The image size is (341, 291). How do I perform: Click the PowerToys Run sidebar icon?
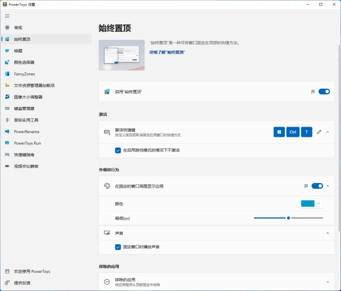[7, 143]
